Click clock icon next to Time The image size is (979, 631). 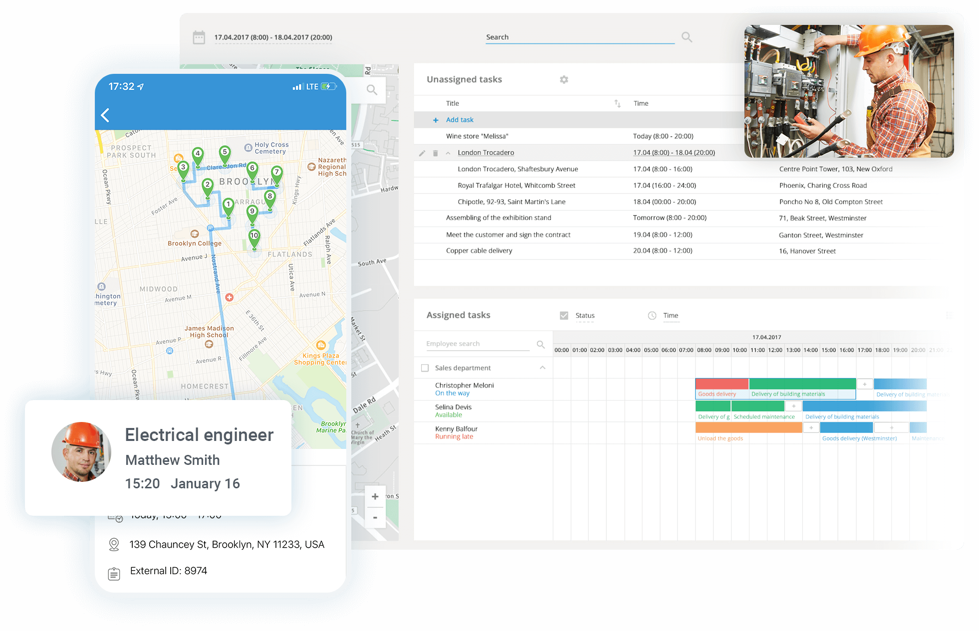click(652, 315)
